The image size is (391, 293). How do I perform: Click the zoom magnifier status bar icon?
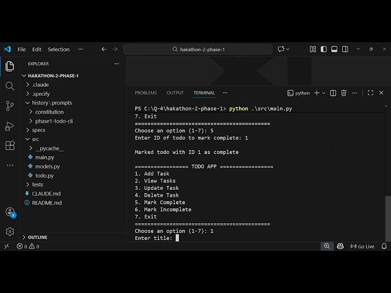[x=327, y=247]
